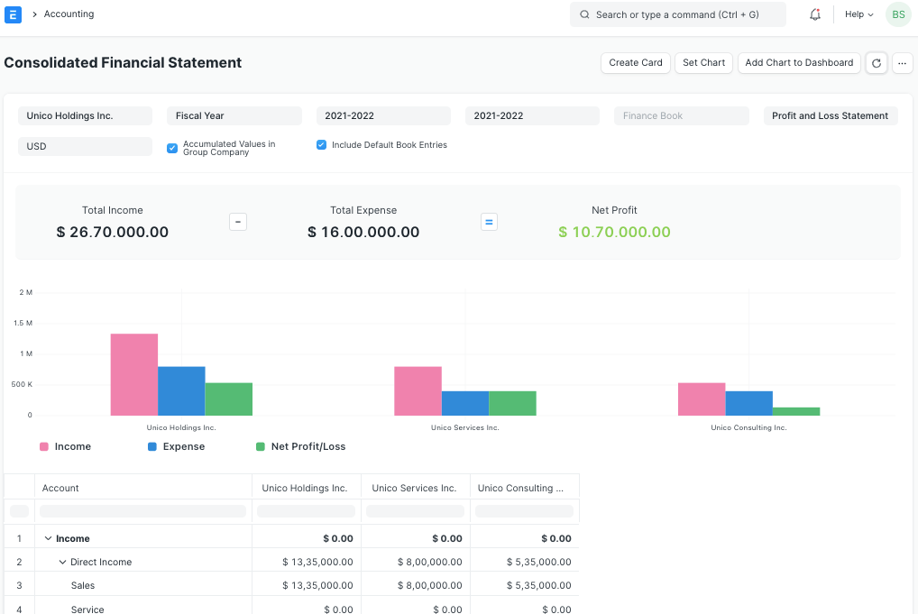The image size is (918, 614).
Task: Click the Account filter input field
Action: click(x=142, y=511)
